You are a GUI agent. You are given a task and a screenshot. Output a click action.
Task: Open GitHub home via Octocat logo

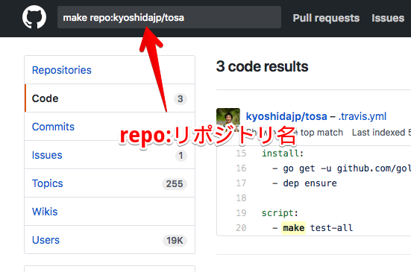point(34,17)
